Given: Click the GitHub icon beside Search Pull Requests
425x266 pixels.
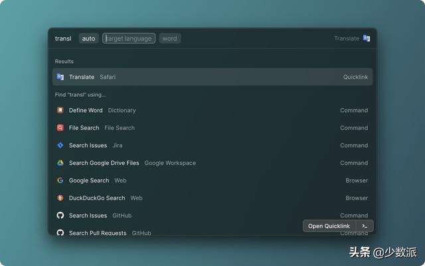Looking at the screenshot, I should pyautogui.click(x=60, y=232).
